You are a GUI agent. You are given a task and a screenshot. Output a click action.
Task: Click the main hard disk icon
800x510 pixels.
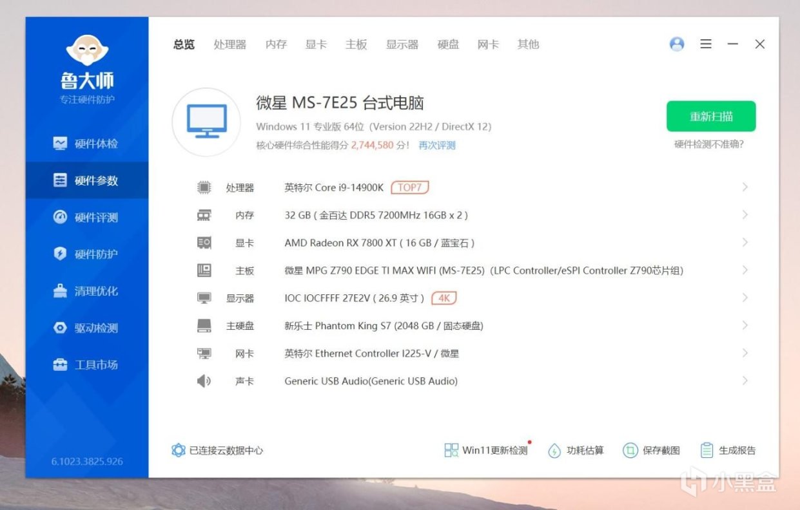click(204, 326)
